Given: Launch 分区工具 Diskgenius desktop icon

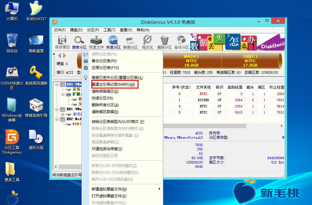Looking at the screenshot, I should 12,142.
